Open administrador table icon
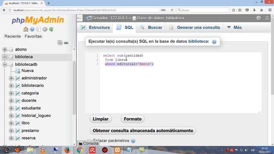Image resolution: width=274 pixels, height=154 pixels. click(18, 78)
